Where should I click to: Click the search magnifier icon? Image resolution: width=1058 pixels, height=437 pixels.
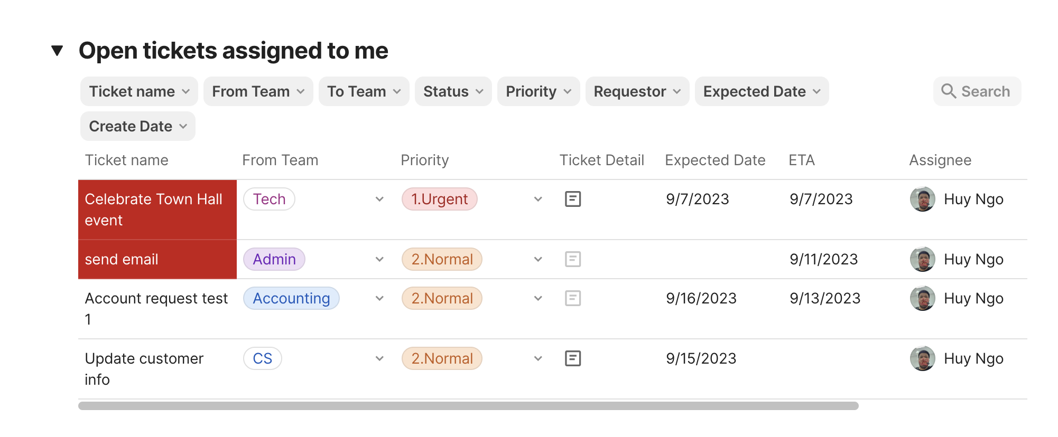tap(949, 91)
